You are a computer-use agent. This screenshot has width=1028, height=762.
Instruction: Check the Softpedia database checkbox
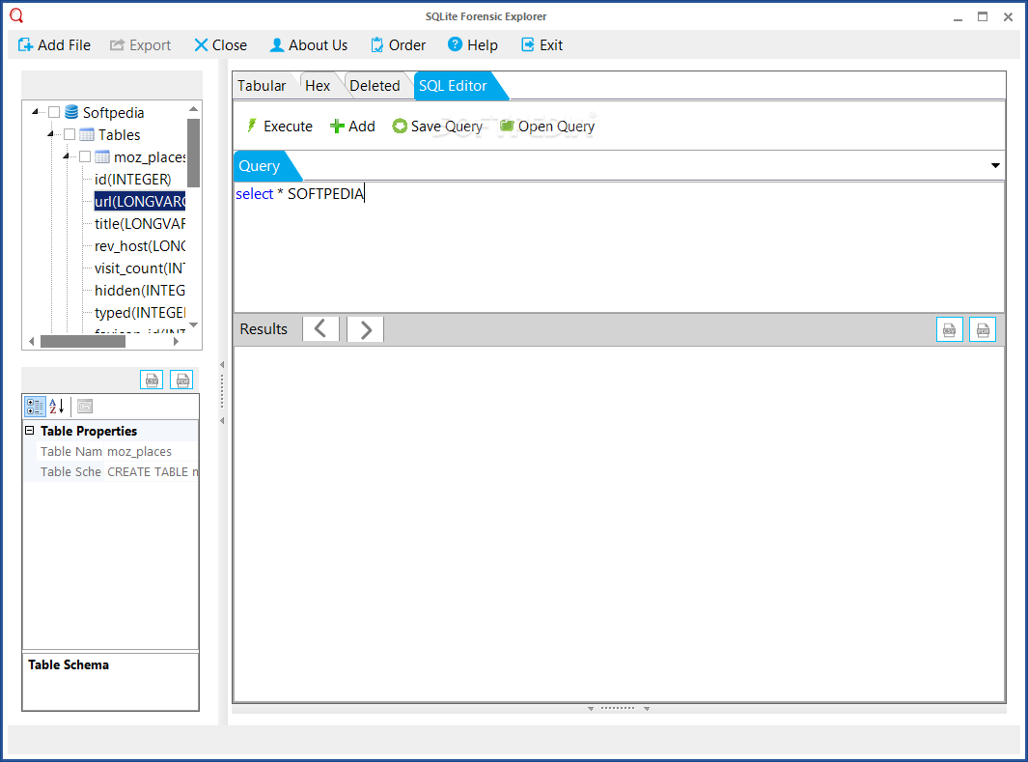(x=54, y=113)
